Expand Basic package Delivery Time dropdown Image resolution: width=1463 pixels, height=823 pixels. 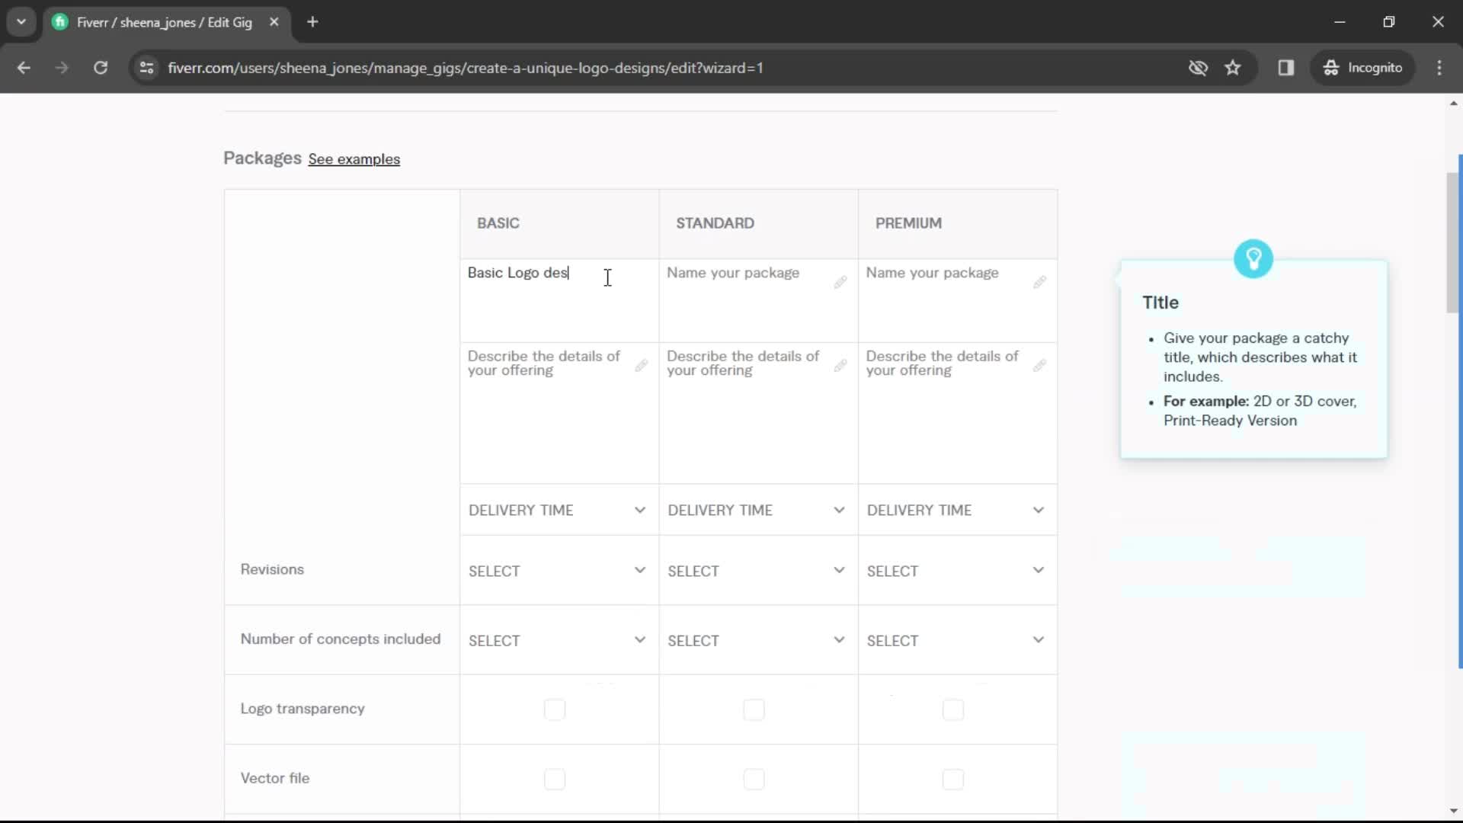coord(555,510)
